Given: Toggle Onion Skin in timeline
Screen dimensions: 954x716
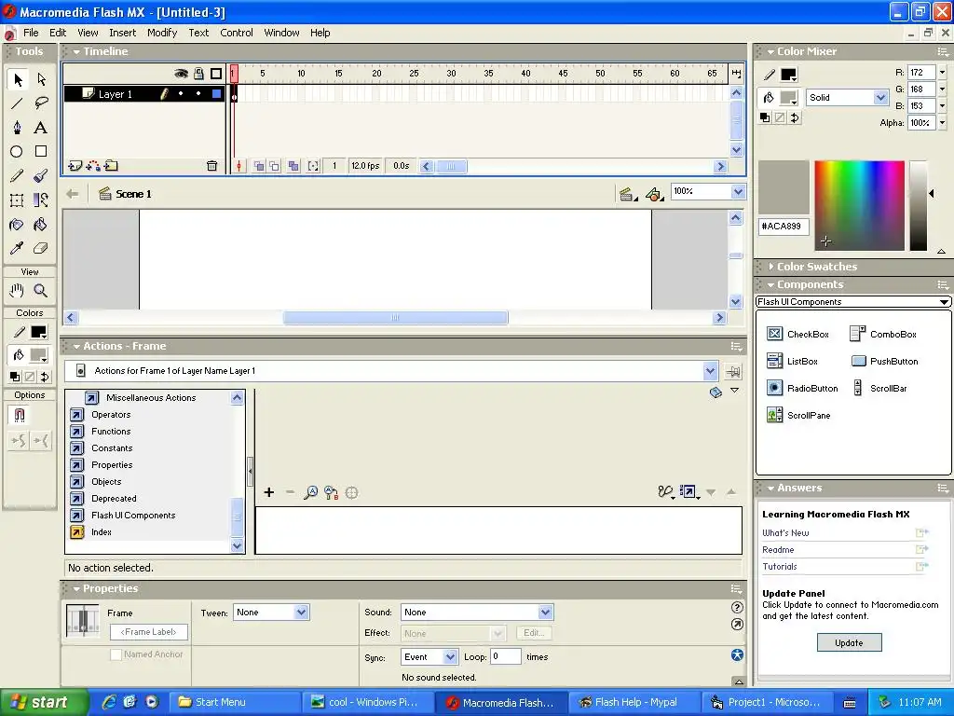Looking at the screenshot, I should tap(259, 166).
